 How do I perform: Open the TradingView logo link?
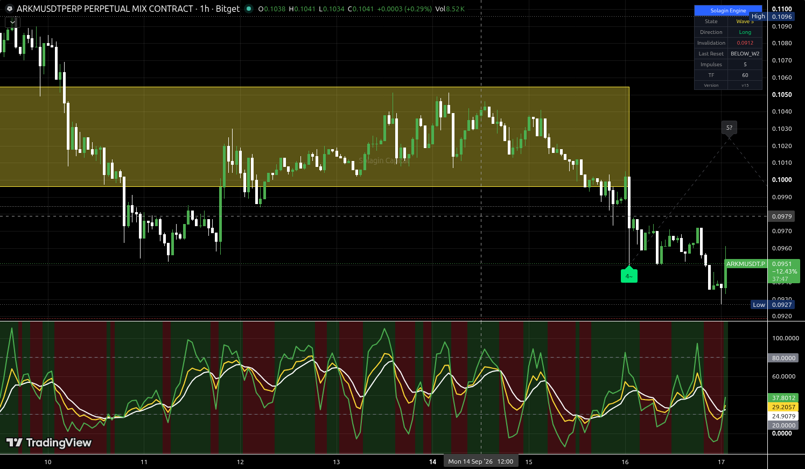(48, 443)
